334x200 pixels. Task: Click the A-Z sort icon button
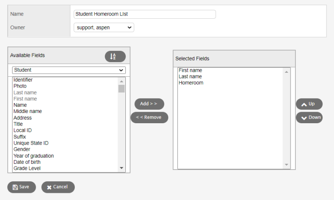[115, 56]
